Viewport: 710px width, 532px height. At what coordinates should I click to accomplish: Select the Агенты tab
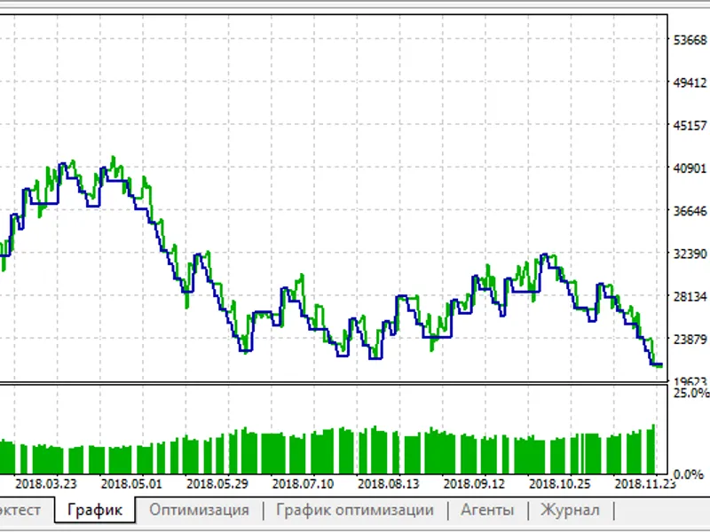tap(487, 511)
